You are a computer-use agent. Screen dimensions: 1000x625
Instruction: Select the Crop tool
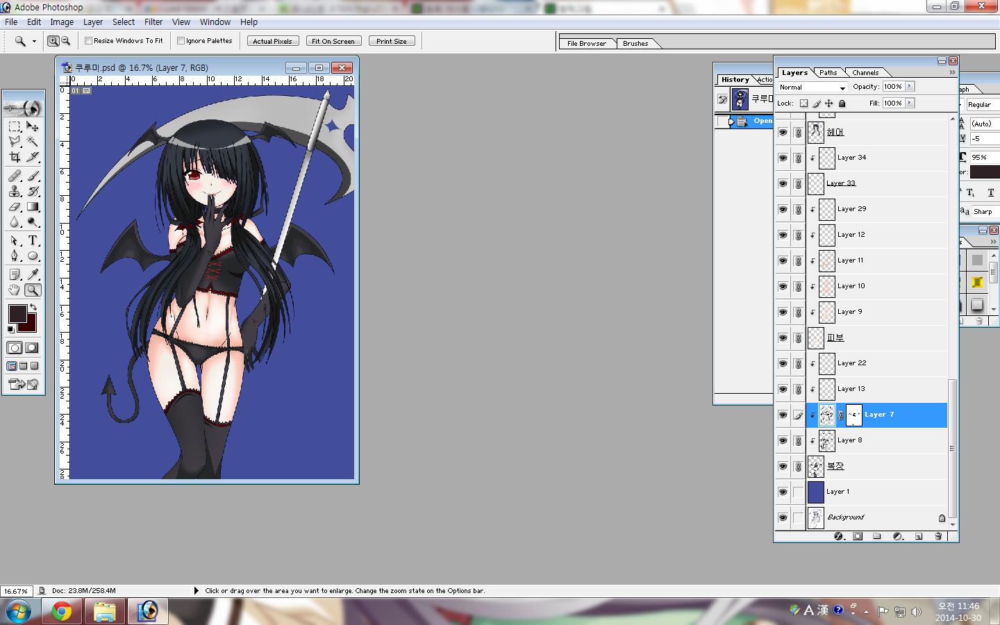[15, 158]
